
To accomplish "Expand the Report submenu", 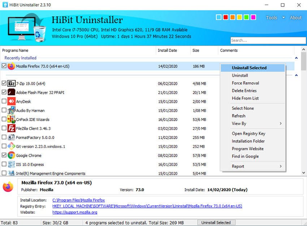I will point(238,166).
